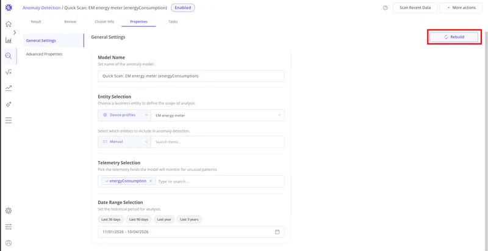488x251 pixels.
Task: Click the Anomaly Detection breadcrumb link
Action: [41, 8]
